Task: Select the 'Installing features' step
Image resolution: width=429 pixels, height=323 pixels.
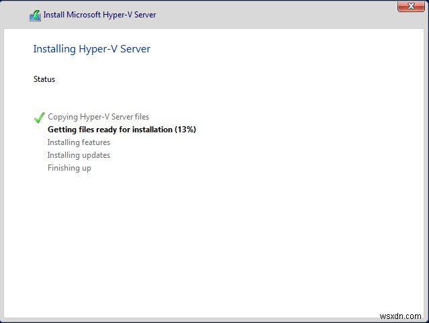Action: click(79, 142)
